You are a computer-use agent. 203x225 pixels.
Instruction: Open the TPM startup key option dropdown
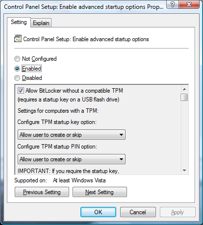pyautogui.click(x=72, y=135)
